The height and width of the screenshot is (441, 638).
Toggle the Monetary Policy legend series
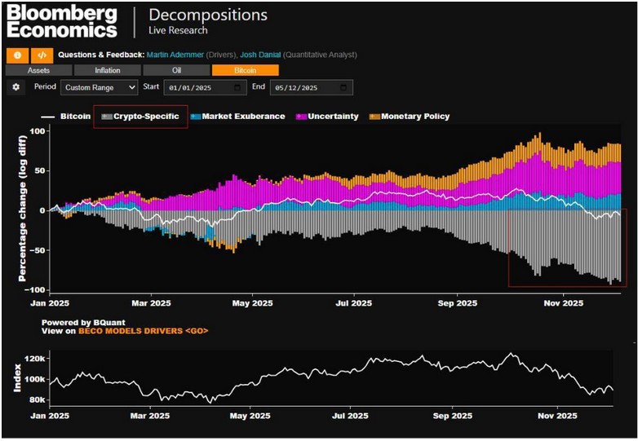(409, 117)
